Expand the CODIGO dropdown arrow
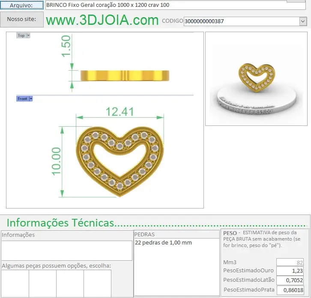The height and width of the screenshot is (298, 311). coord(303,21)
